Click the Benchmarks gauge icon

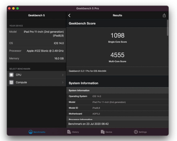coord(31,132)
